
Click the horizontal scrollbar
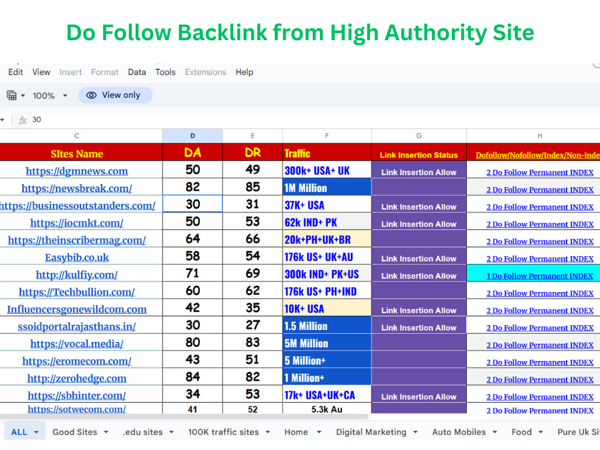(184, 416)
